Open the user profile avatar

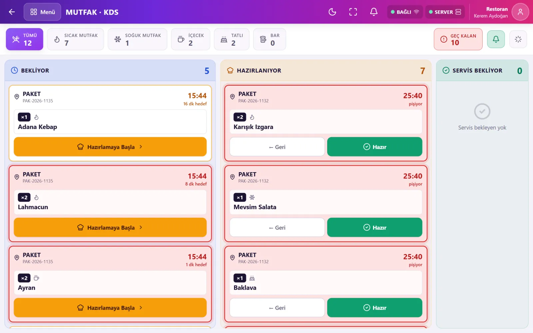click(520, 12)
